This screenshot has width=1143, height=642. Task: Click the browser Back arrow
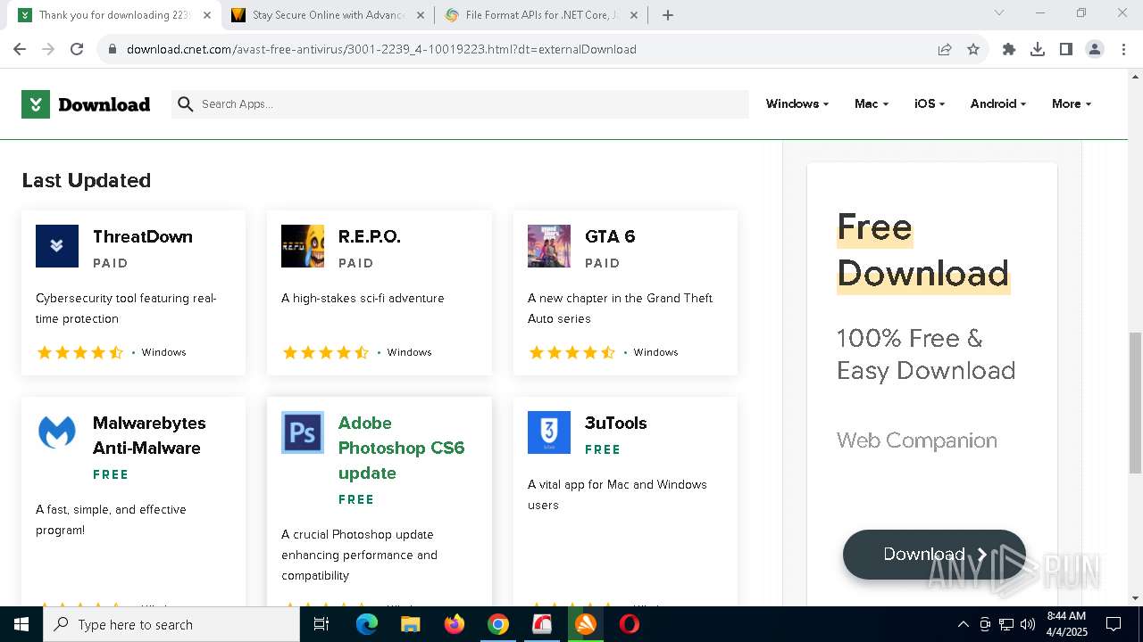21,49
